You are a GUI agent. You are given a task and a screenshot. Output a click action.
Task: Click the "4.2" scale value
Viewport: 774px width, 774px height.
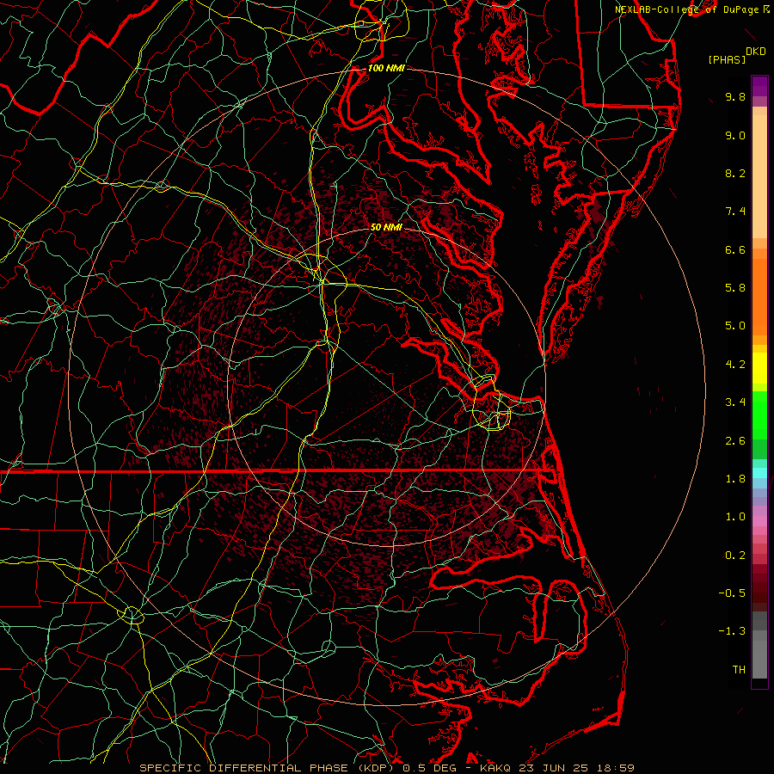click(735, 365)
